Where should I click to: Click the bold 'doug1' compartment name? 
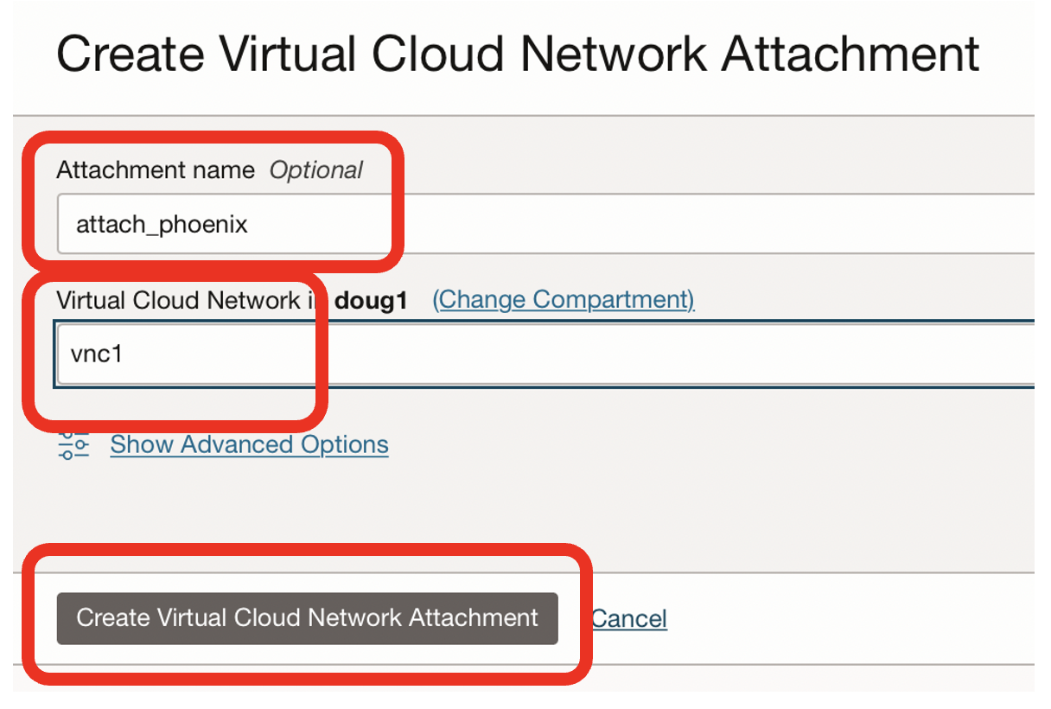tap(371, 300)
